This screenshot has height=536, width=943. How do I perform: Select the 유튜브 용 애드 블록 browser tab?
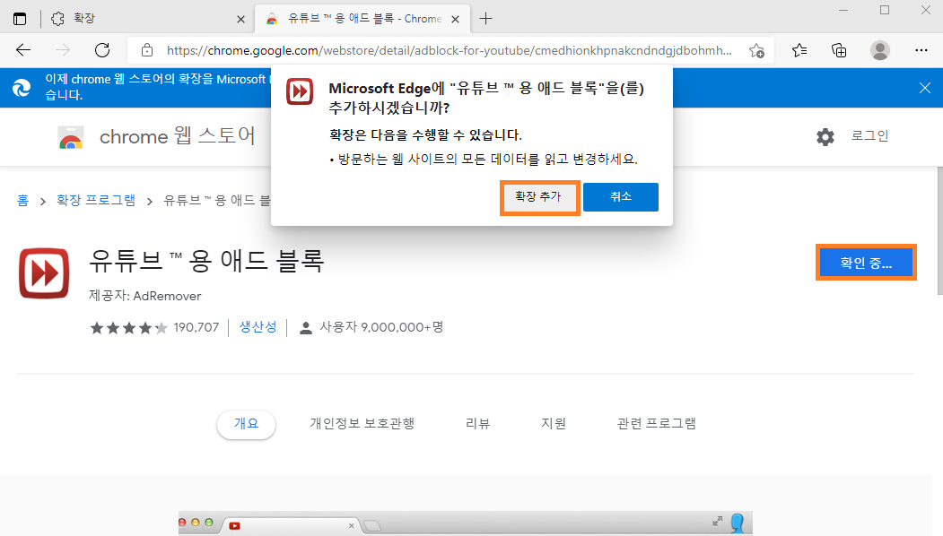pos(362,19)
